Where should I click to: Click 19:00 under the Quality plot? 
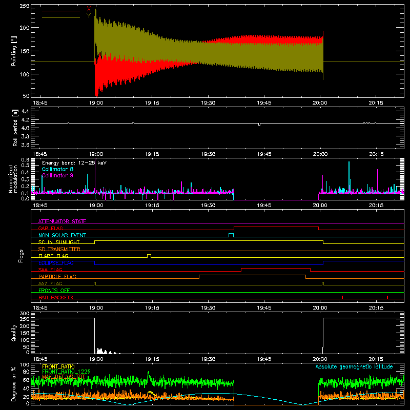coord(96,359)
